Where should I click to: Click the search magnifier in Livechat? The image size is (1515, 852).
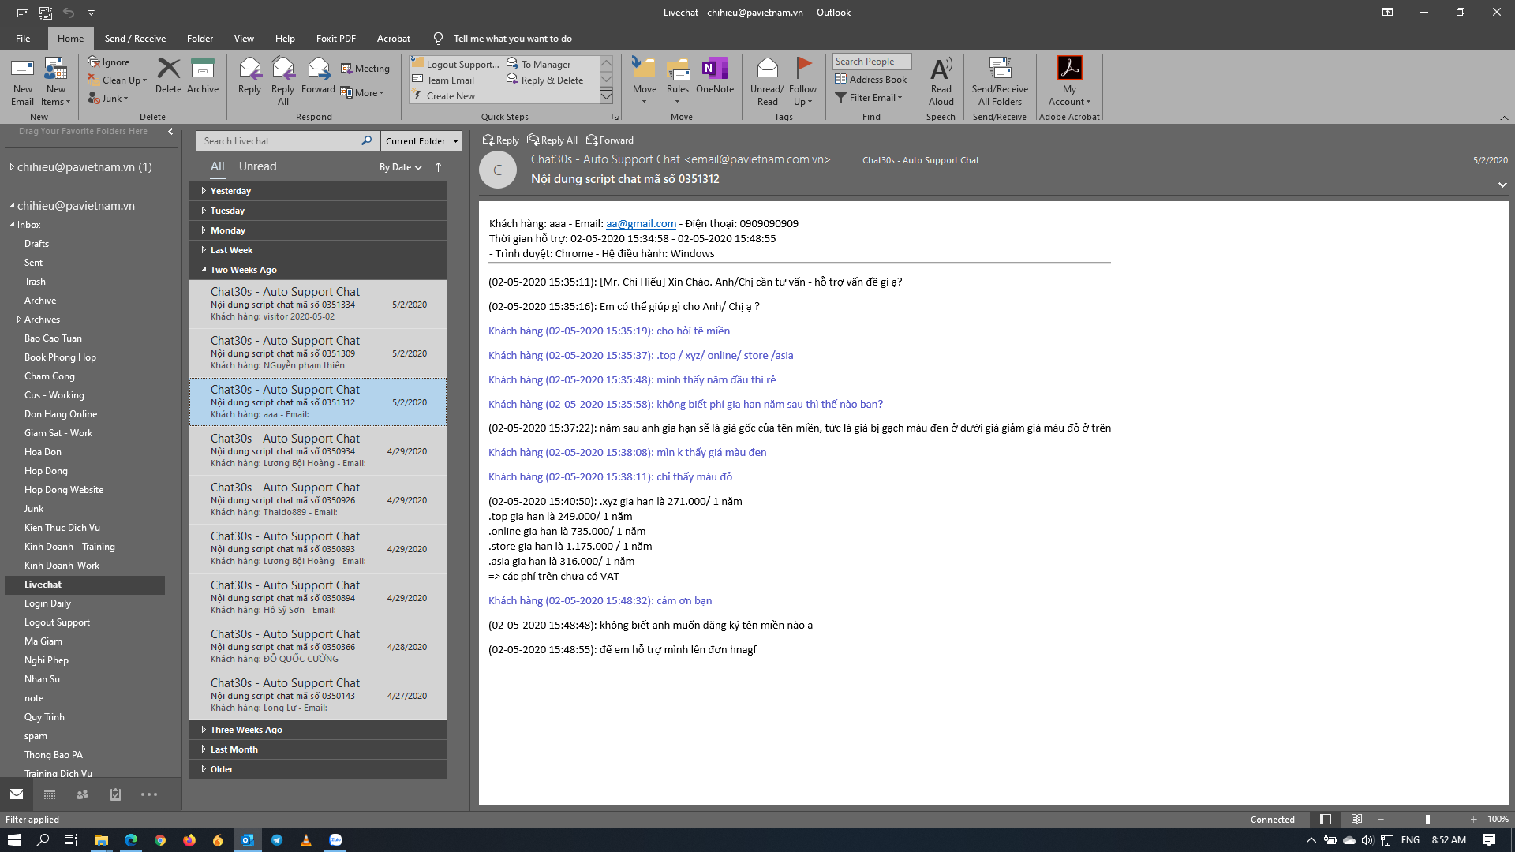coord(366,140)
